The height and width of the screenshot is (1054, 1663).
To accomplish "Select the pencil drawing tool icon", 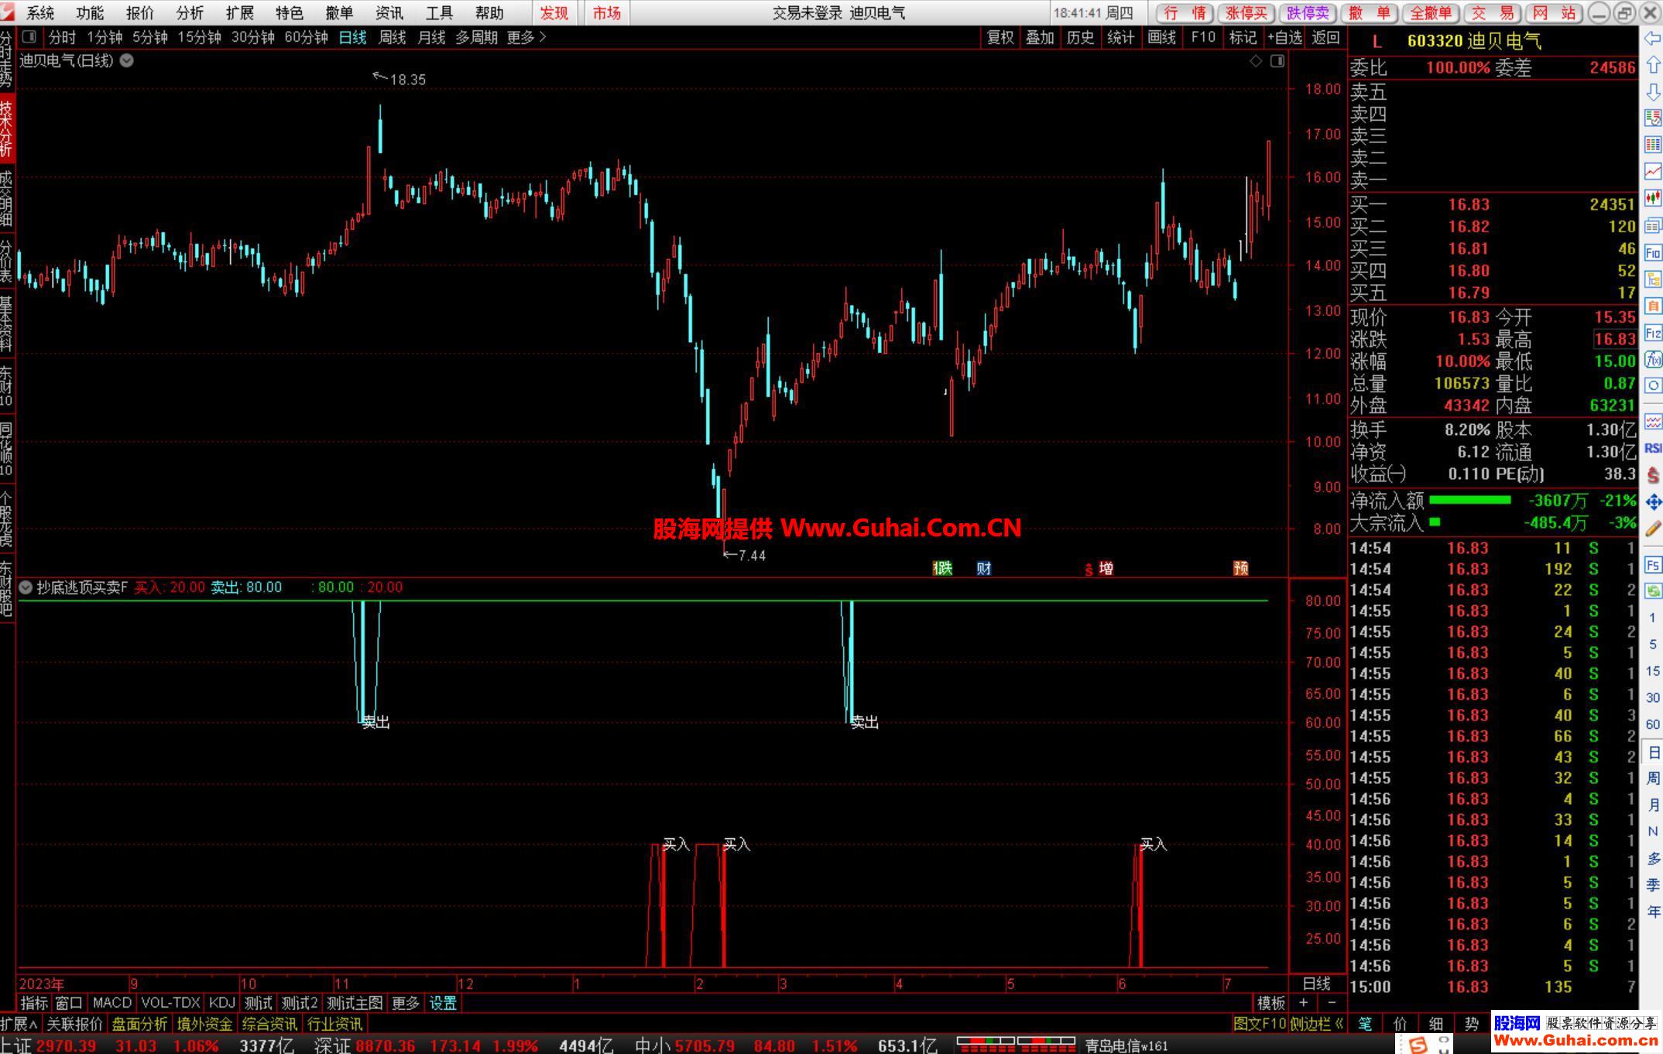I will [1653, 529].
